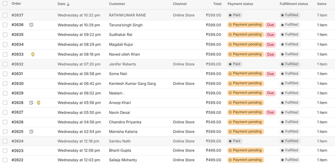Select the checkbox for order #2623
Screen dimensions: 335x164
[5, 151]
